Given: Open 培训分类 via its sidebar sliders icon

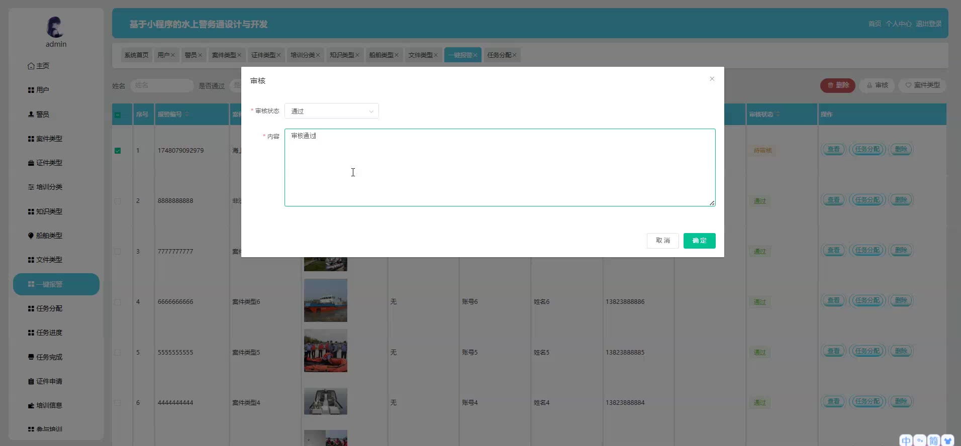Looking at the screenshot, I should point(31,187).
